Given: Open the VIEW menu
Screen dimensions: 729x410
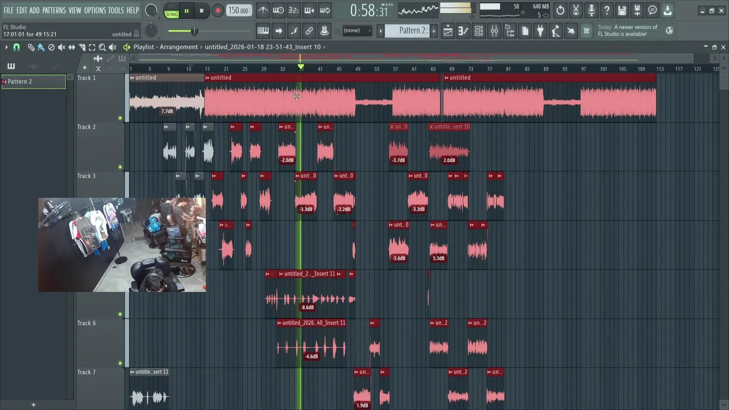Looking at the screenshot, I should [x=75, y=10].
